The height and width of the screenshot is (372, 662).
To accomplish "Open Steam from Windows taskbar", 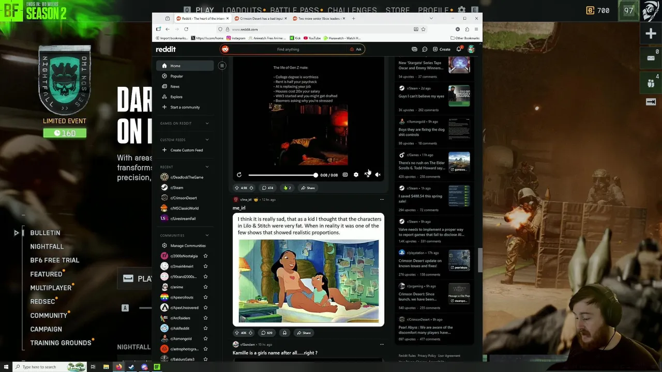I will [x=131, y=367].
